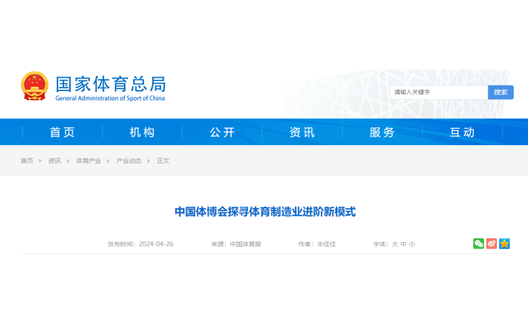Click article title 中国体博会探寻体育制造业进阶新模式
Image resolution: width=528 pixels, height=330 pixels.
click(x=265, y=212)
